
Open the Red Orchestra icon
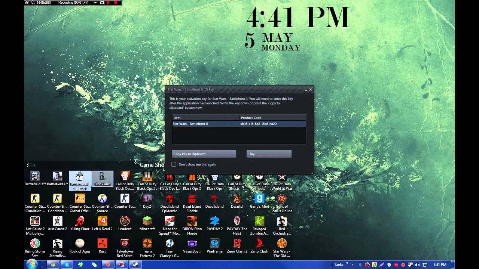click(282, 226)
